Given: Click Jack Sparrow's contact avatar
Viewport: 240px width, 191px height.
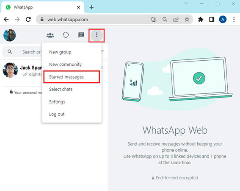Looking at the screenshot, I should (x=10, y=70).
